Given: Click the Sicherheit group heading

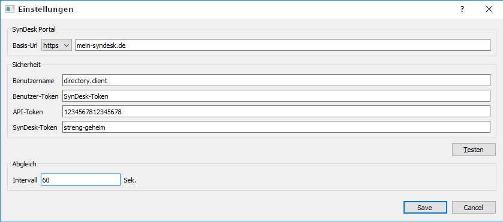Looking at the screenshot, I should pyautogui.click(x=26, y=65).
